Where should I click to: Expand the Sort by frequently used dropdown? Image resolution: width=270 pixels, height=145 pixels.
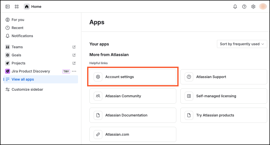coord(242,44)
